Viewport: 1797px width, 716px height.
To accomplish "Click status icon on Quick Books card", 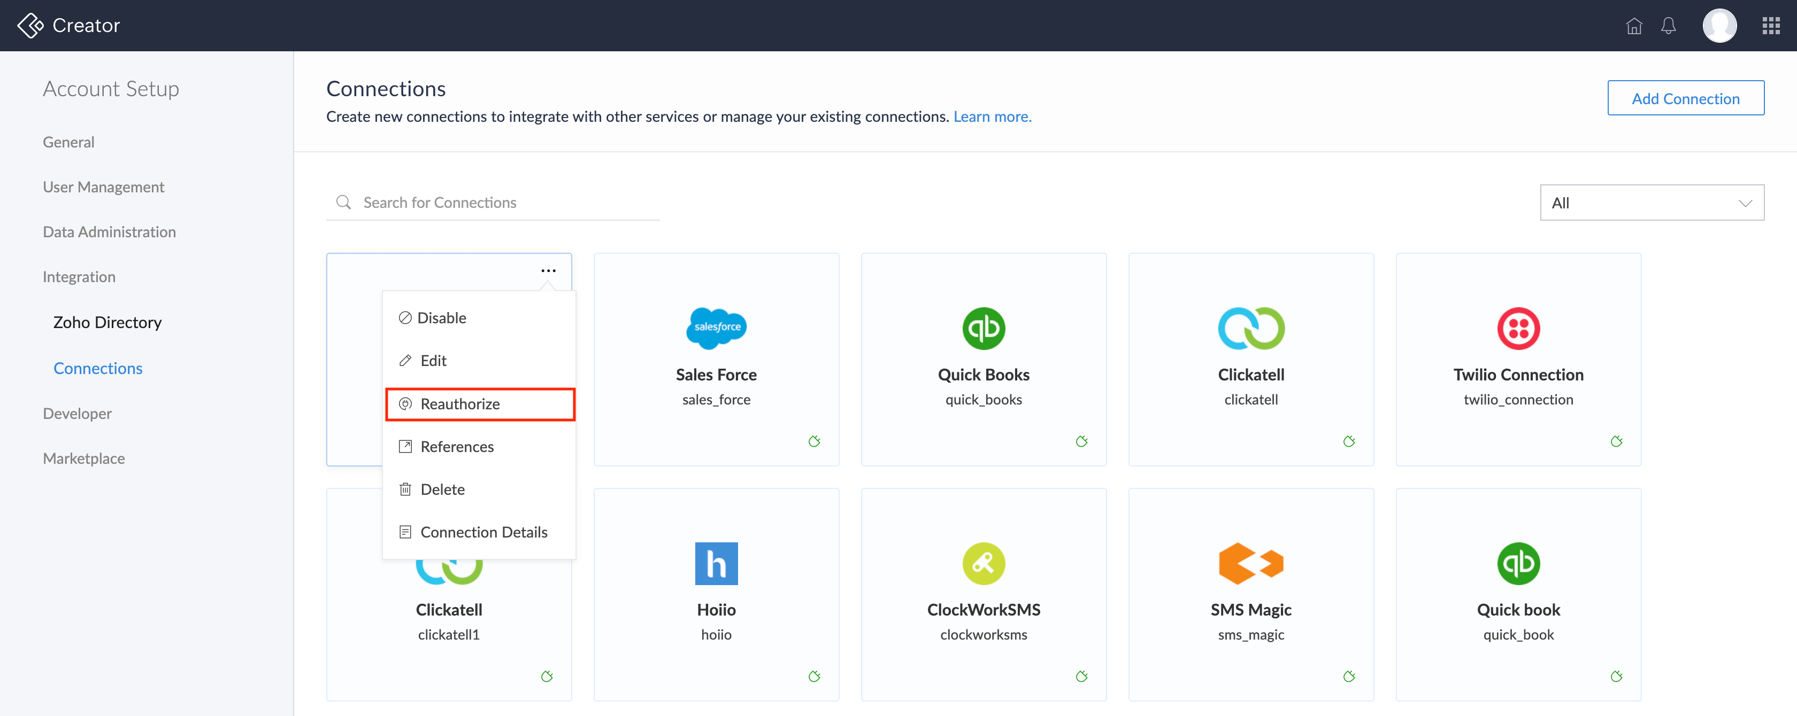I will 1081,441.
